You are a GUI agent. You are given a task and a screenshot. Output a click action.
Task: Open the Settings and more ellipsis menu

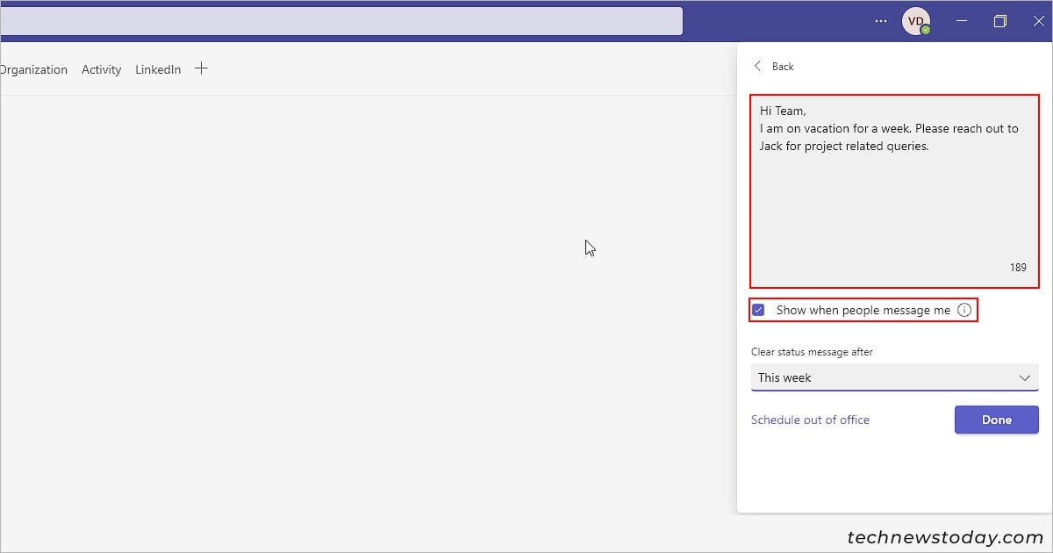tap(881, 21)
